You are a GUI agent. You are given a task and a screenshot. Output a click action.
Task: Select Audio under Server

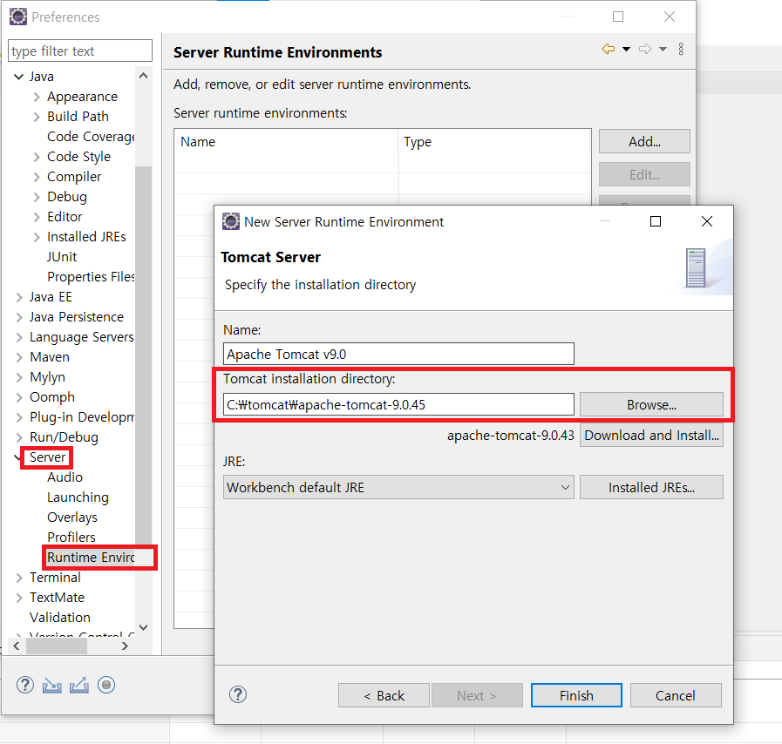[65, 477]
